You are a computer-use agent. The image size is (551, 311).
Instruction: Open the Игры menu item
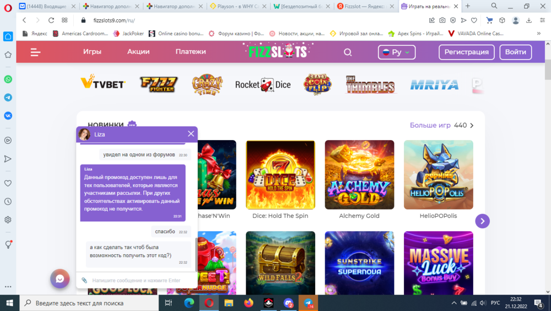[x=92, y=52]
